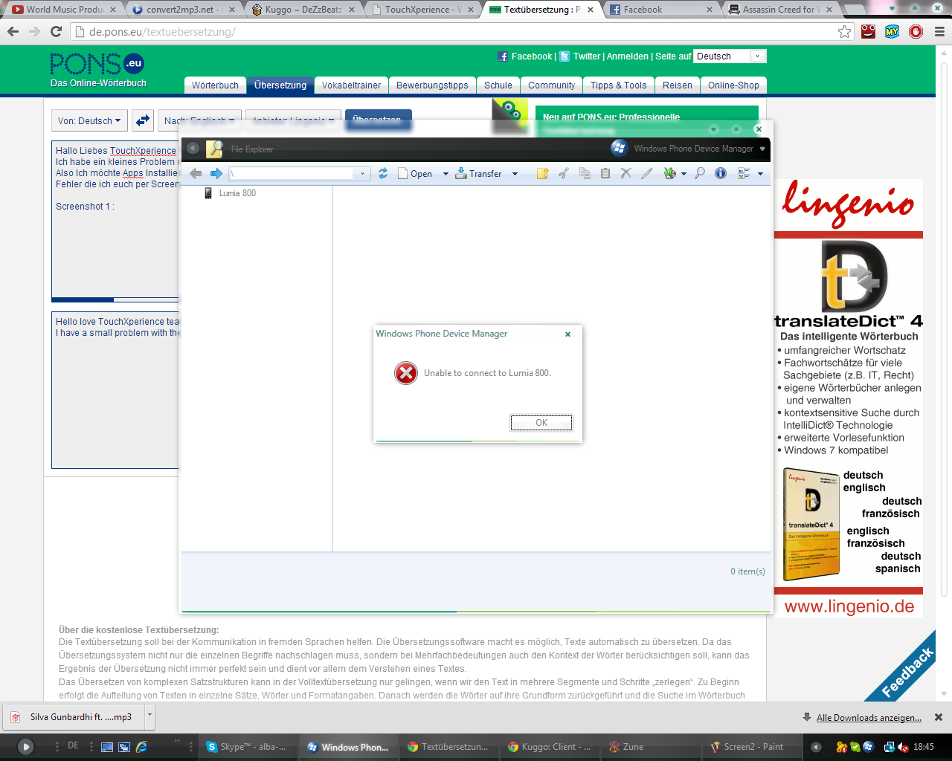Open the Silva Gunbardhi mp3 download menu arrow
952x761 pixels.
149,716
